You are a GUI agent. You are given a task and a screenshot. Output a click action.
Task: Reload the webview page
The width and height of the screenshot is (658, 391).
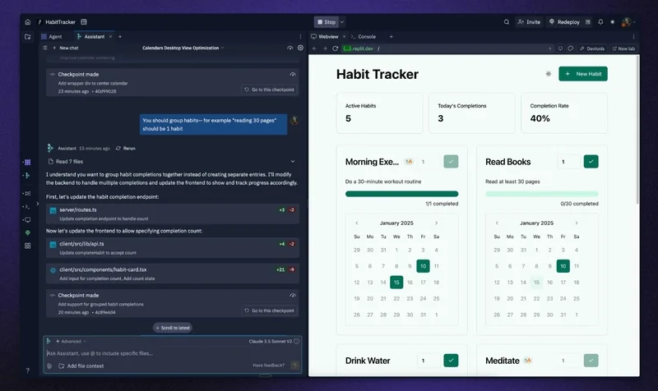pyautogui.click(x=335, y=48)
